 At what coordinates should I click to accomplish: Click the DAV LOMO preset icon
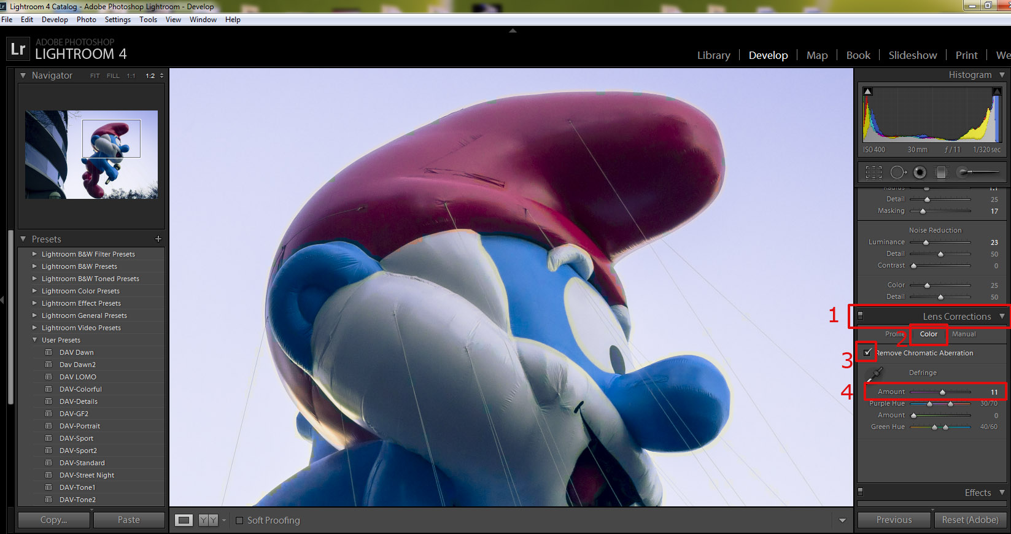tap(48, 377)
